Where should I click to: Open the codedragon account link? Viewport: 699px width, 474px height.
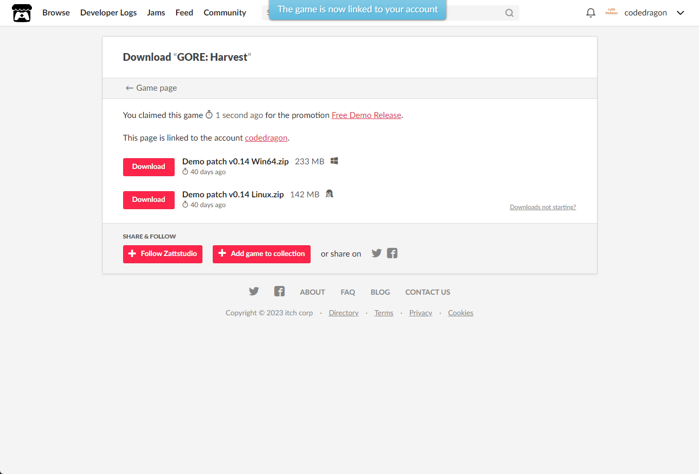(266, 138)
